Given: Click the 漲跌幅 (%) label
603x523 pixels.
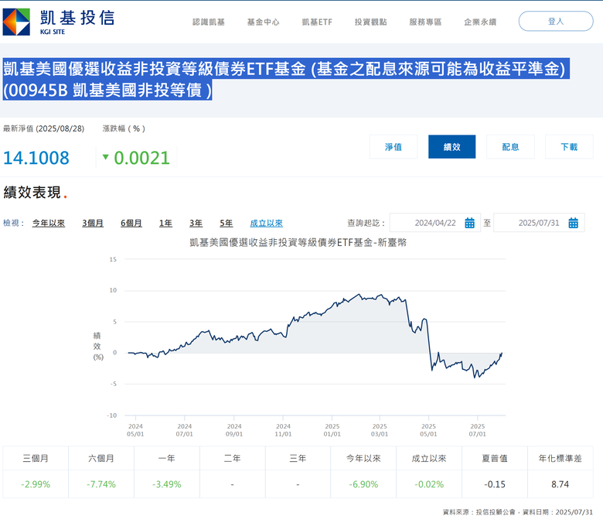Looking at the screenshot, I should point(124,128).
